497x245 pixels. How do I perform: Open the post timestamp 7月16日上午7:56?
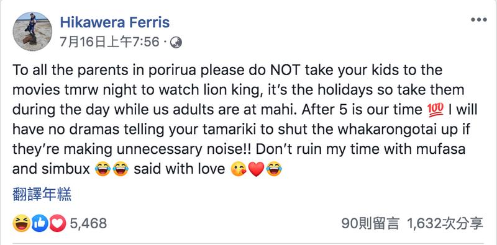point(109,42)
